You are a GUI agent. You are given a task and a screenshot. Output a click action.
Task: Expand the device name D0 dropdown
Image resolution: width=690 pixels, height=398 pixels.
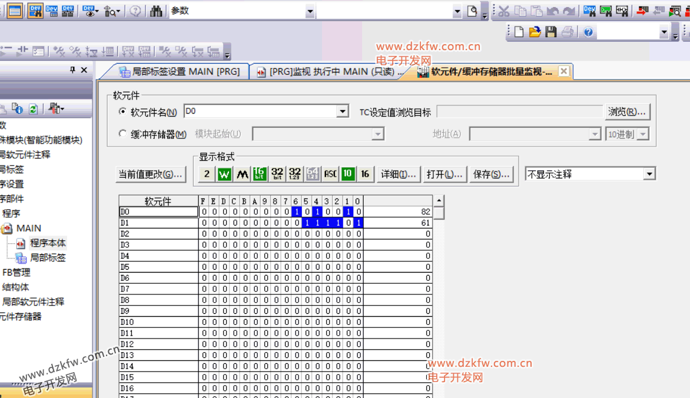343,112
